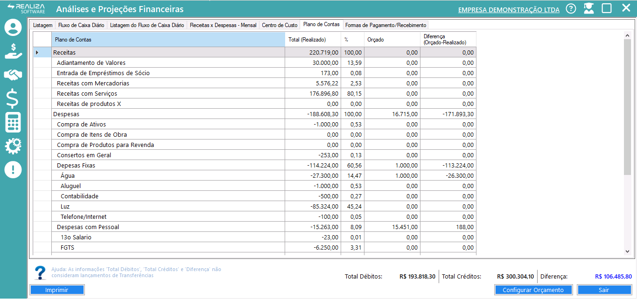Open the Fluxo de Caixa Diário tab

81,25
